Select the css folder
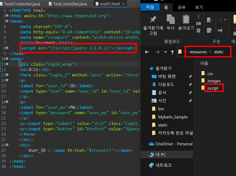Screen dimensions: 236x176 (207, 73)
